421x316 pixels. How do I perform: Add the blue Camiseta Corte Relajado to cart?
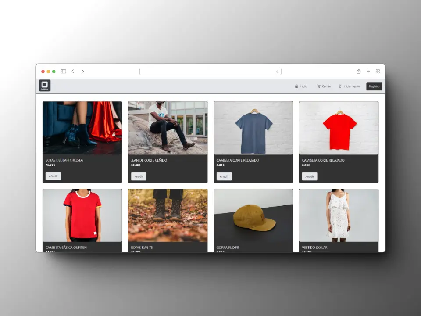[224, 176]
